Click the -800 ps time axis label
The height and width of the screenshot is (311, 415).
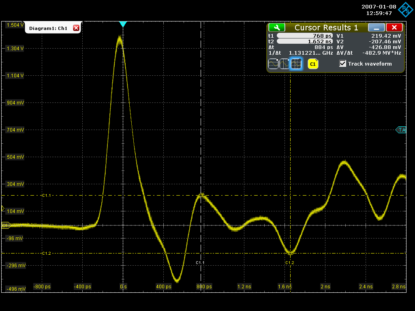point(42,286)
